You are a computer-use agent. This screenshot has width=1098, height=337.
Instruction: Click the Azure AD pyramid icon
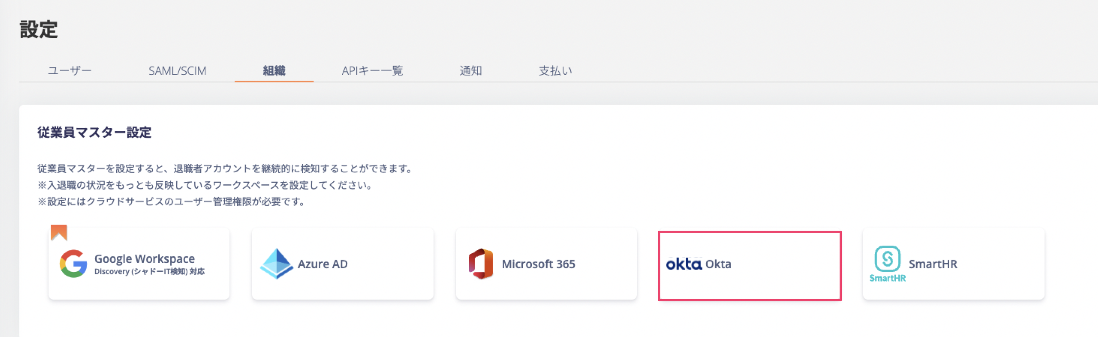(276, 264)
